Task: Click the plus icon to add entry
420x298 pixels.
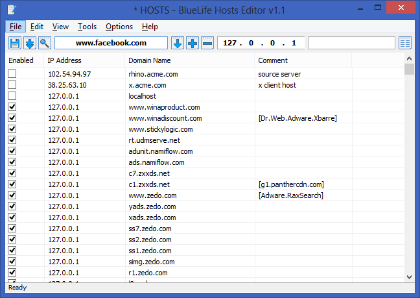Action: (x=192, y=43)
